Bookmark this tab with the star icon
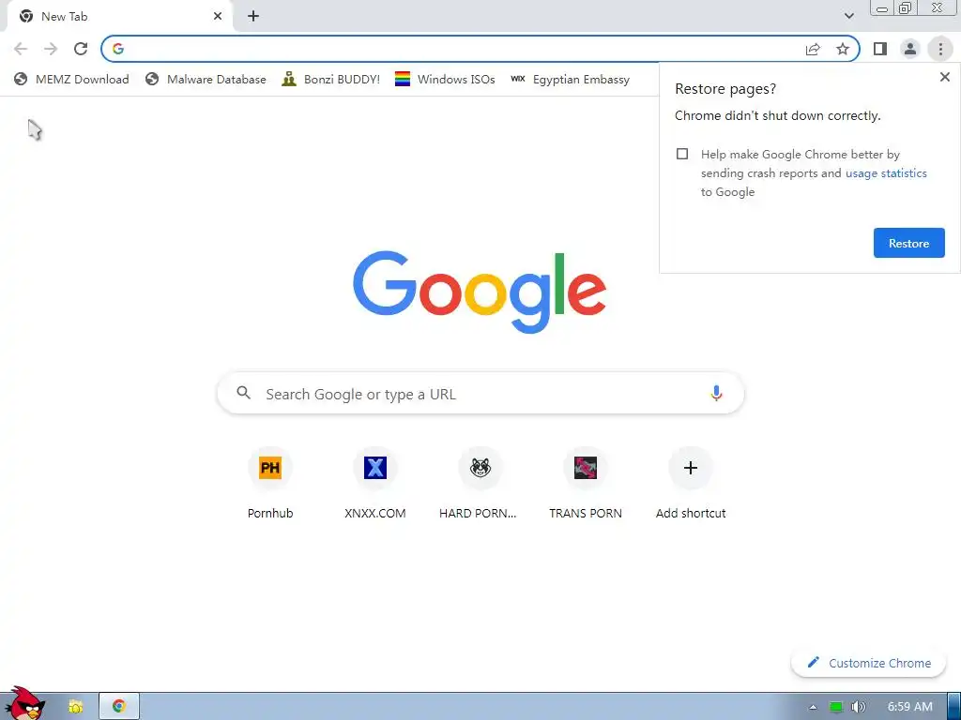Viewport: 961px width, 720px height. 843,49
